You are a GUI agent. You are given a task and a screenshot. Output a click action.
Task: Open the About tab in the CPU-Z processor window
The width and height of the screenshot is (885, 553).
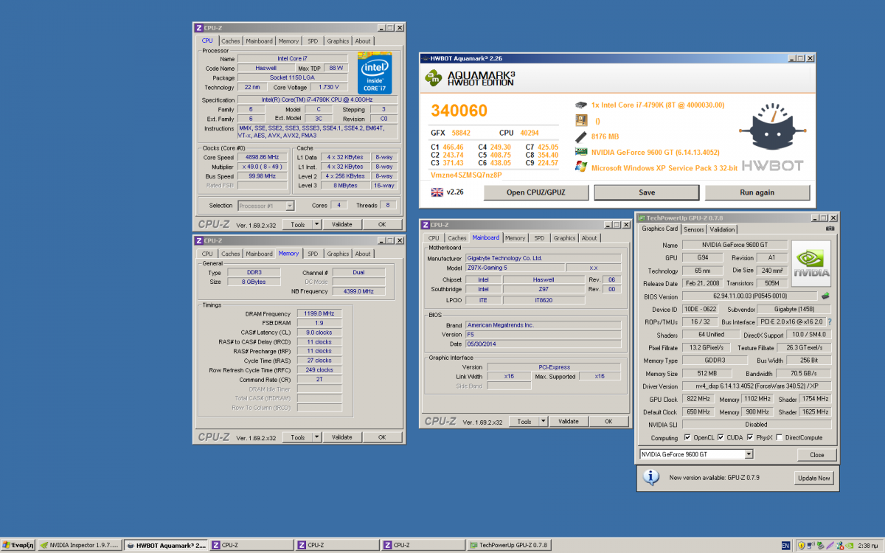point(363,41)
